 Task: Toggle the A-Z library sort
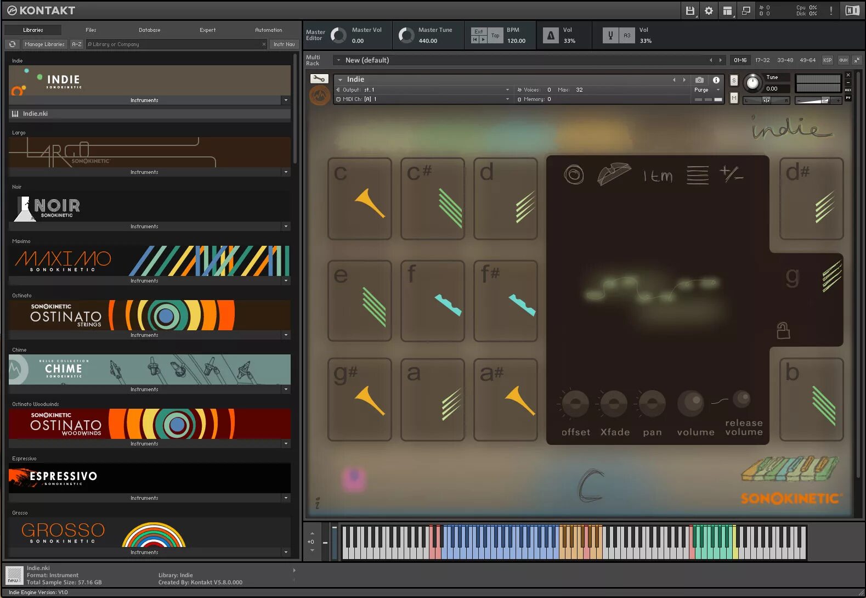77,44
